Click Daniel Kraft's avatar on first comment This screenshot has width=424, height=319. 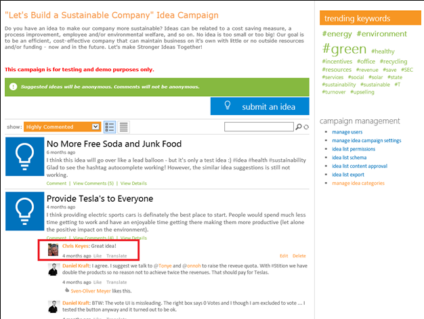coord(54,271)
